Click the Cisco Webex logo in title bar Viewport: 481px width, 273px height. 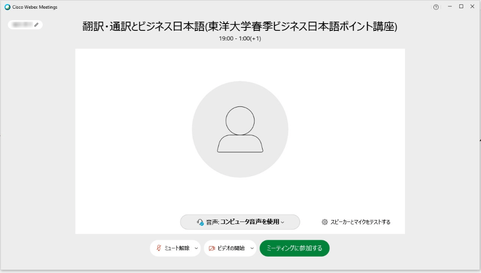tap(7, 7)
